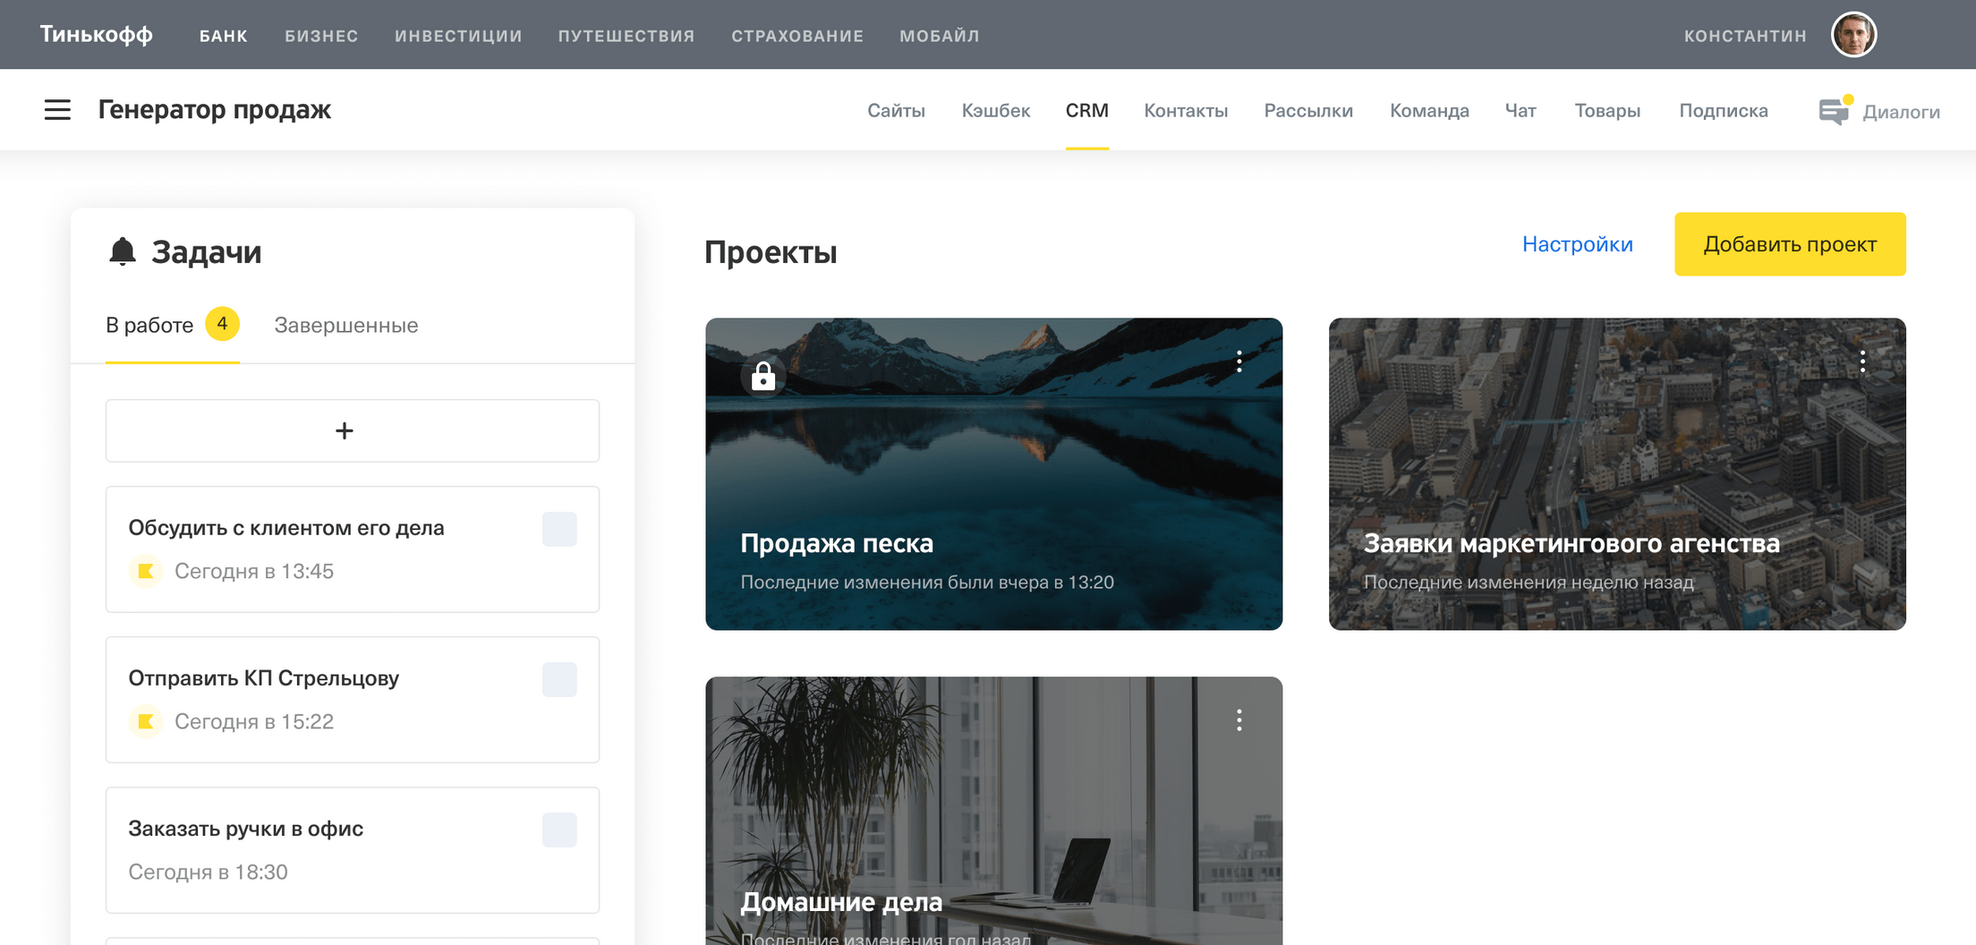Viewport: 1976px width, 945px height.
Task: Click the bell icon next to Задачи
Action: tap(123, 251)
